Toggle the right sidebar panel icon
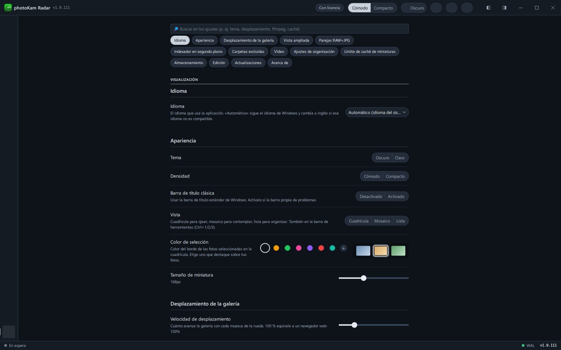 [504, 8]
